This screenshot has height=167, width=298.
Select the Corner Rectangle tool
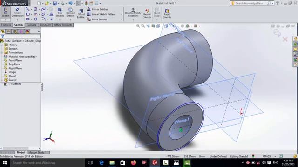click(28, 14)
